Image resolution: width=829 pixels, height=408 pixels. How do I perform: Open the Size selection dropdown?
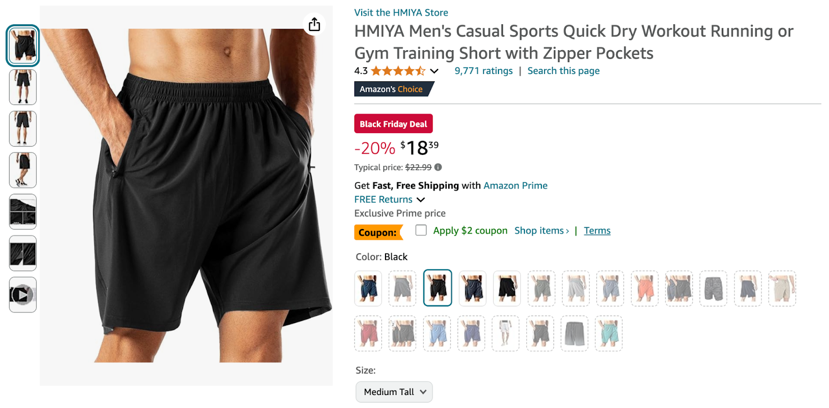point(393,392)
